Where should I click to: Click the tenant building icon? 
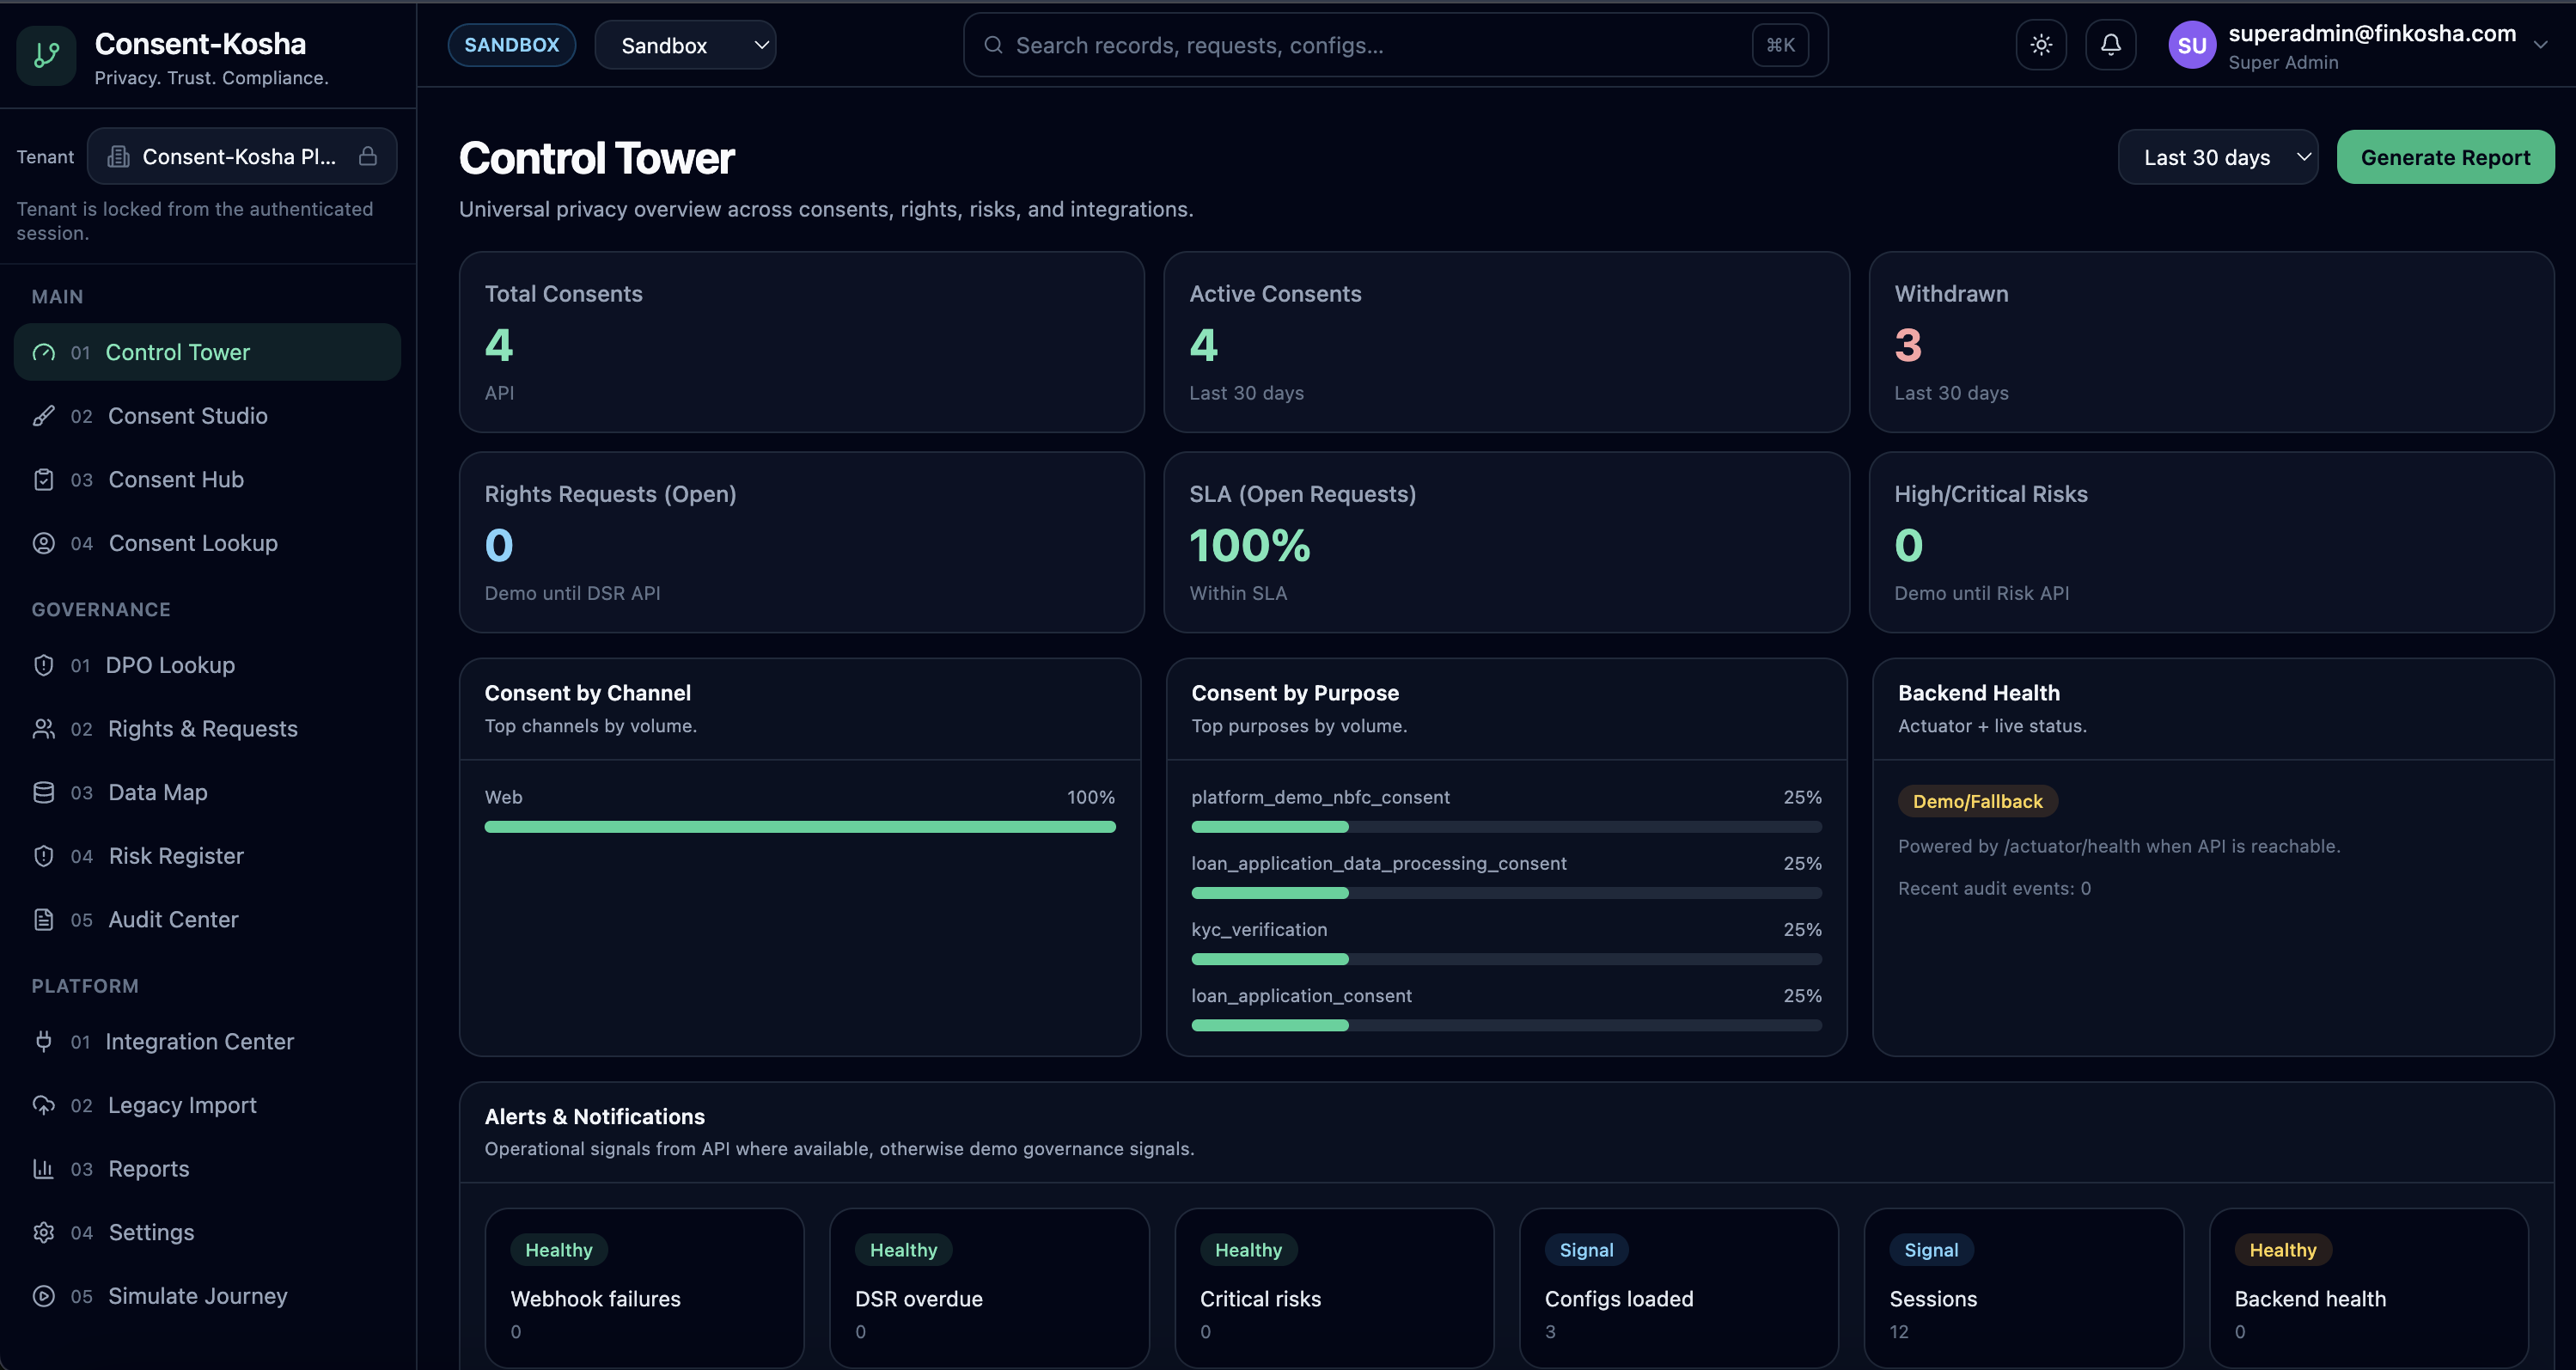[x=119, y=156]
